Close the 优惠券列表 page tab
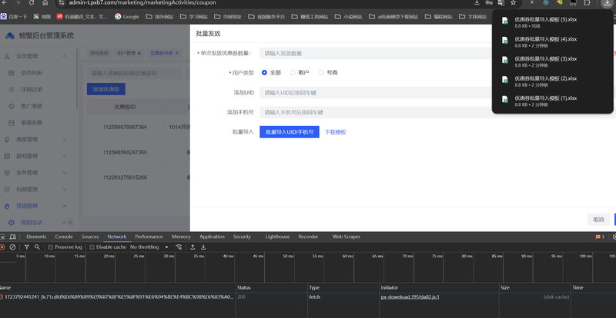Screen dimensions: 616x318 [x=177, y=53]
